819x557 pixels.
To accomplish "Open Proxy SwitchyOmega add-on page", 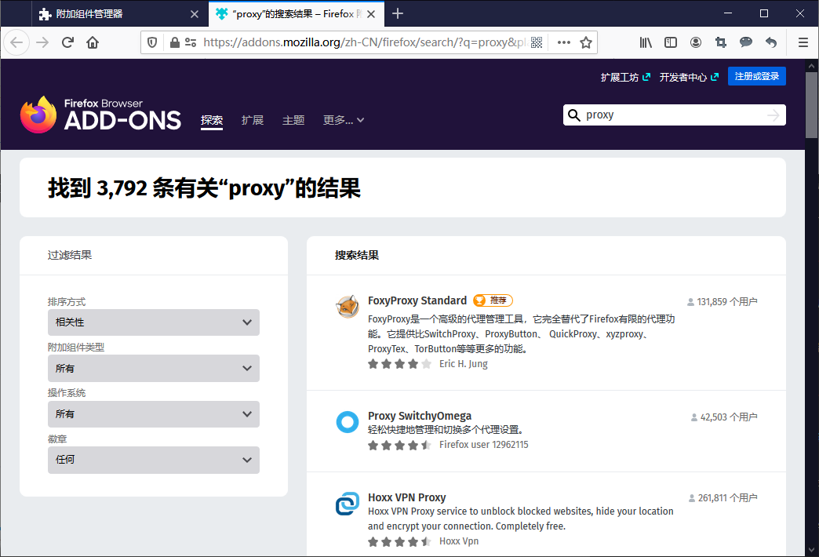I will [420, 416].
